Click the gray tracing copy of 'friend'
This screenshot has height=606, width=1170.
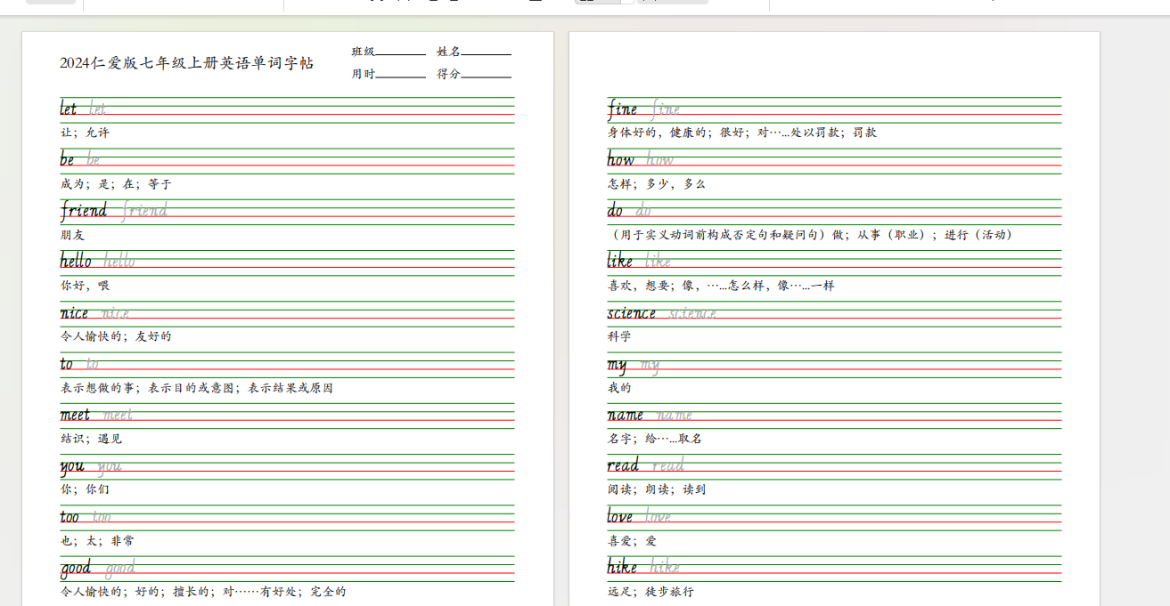pos(144,211)
